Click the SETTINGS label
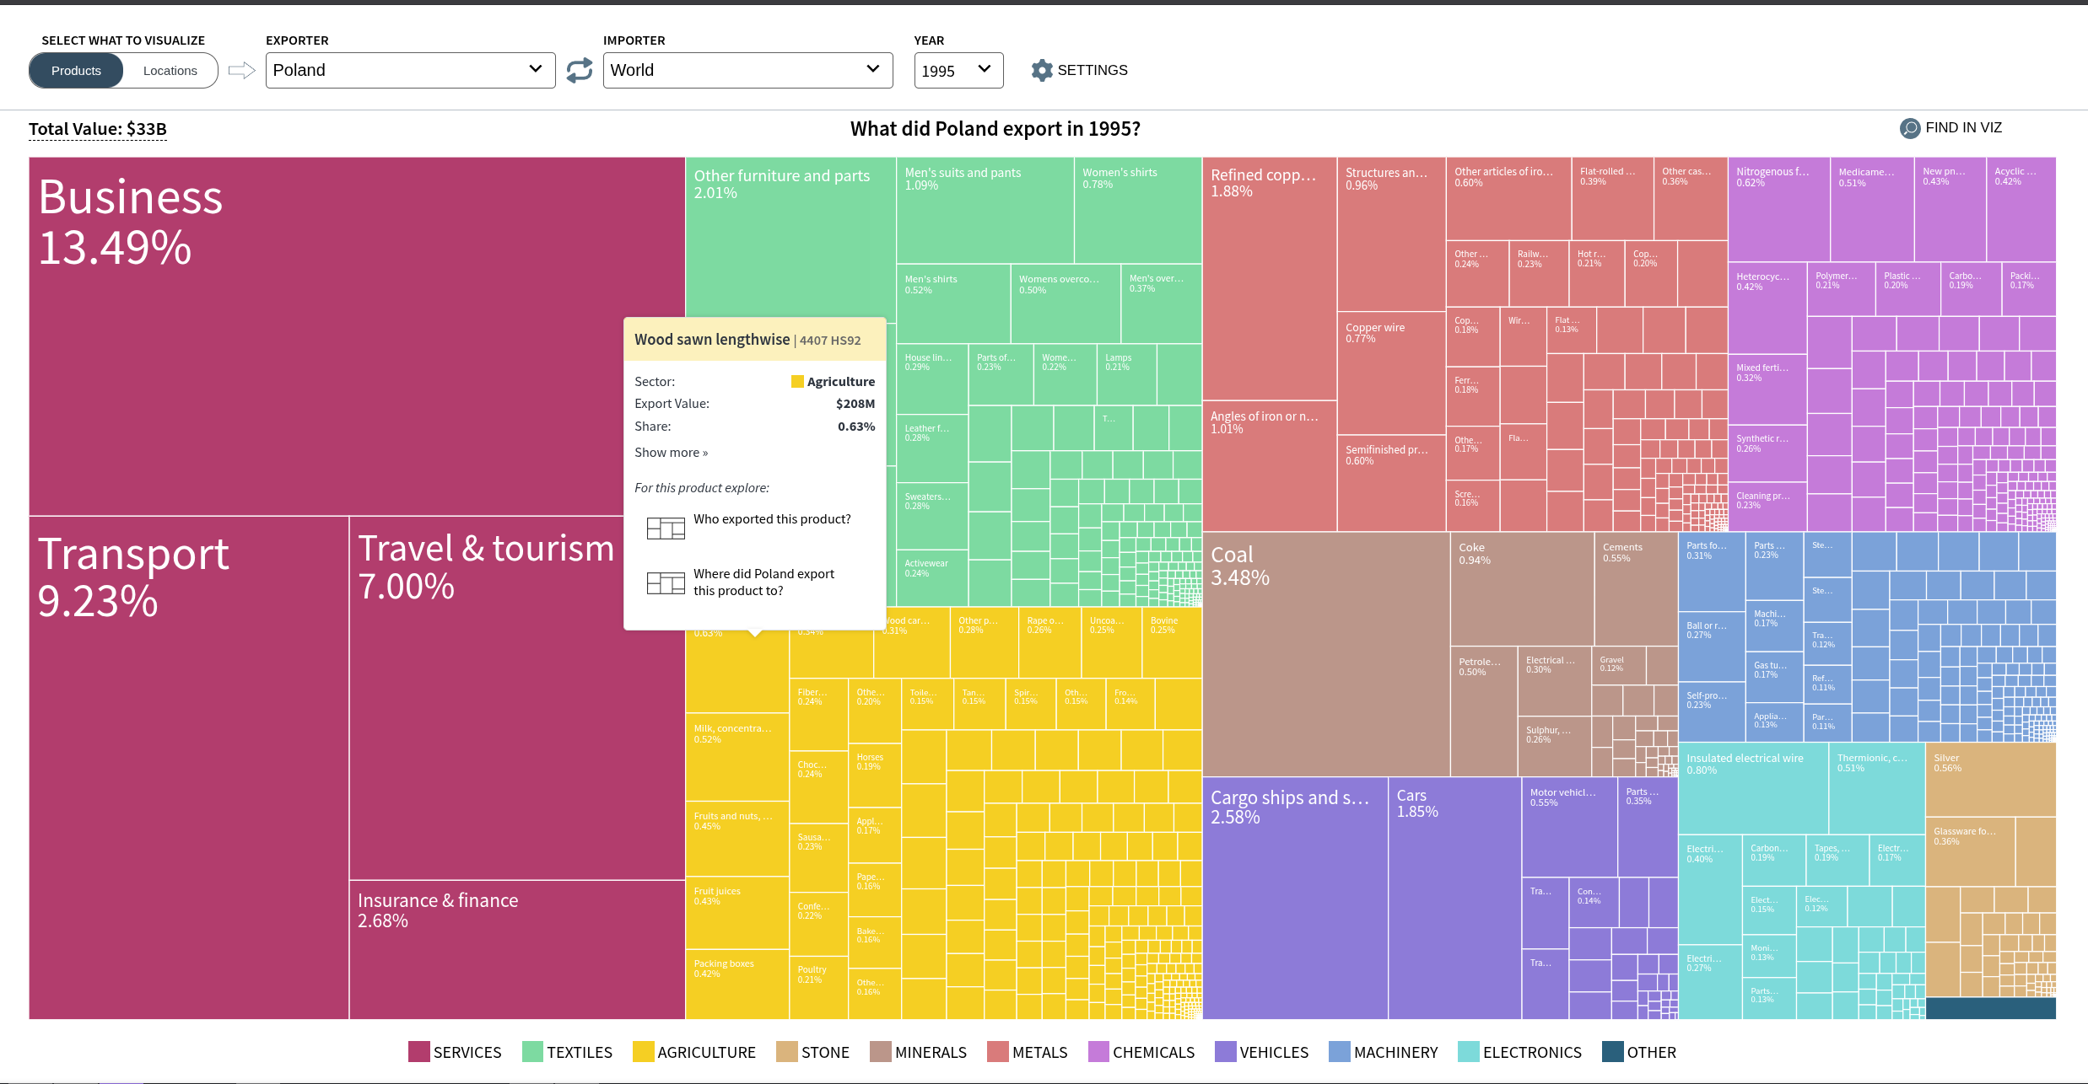The image size is (2088, 1084). click(1093, 70)
